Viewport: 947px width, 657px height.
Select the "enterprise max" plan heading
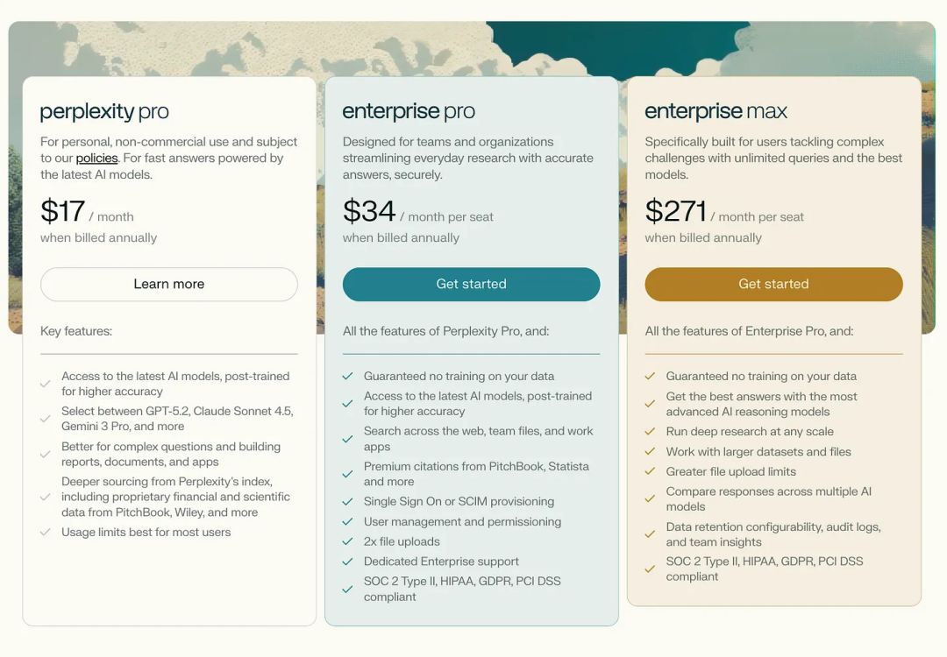[x=716, y=112]
